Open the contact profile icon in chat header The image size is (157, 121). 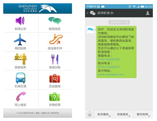pos(148,13)
